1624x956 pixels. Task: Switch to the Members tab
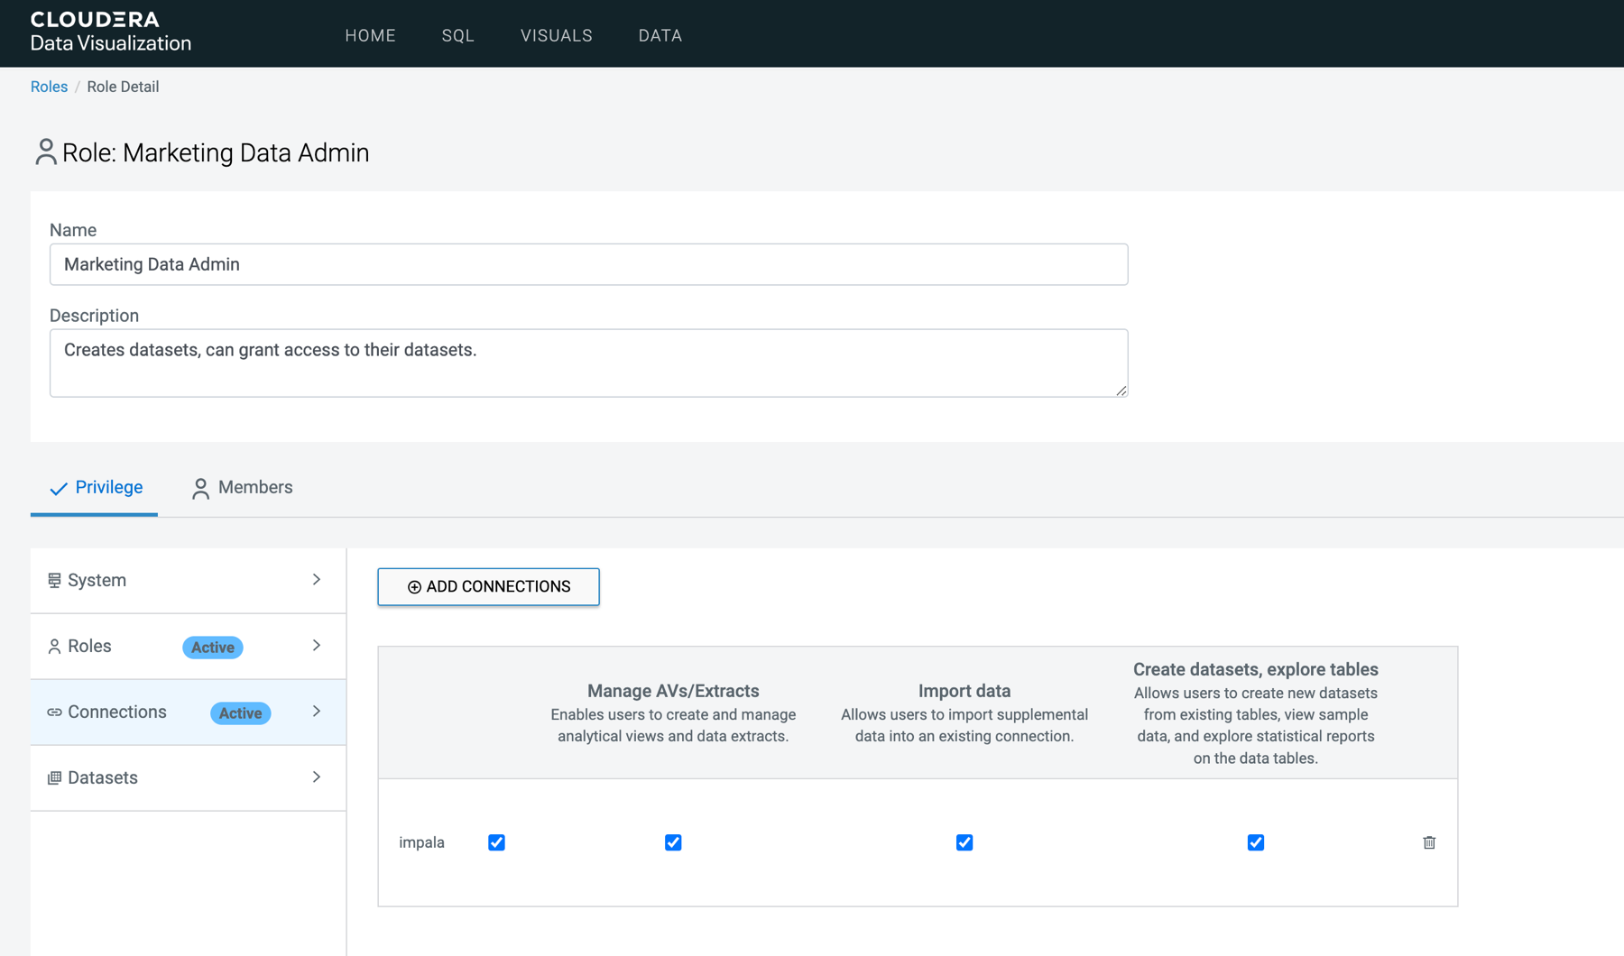pyautogui.click(x=242, y=488)
